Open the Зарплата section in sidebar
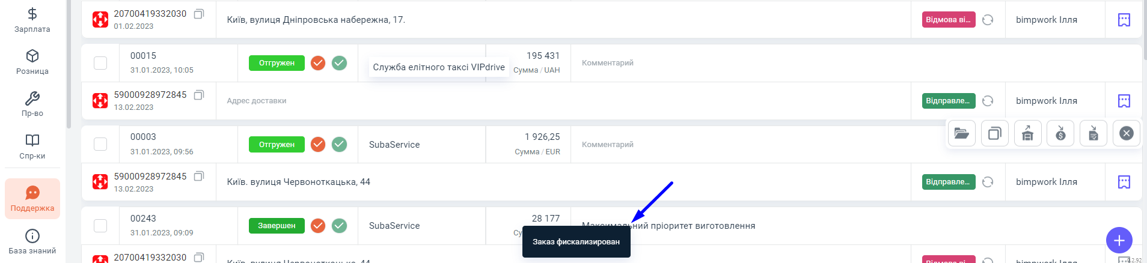This screenshot has height=263, width=1147. click(32, 20)
